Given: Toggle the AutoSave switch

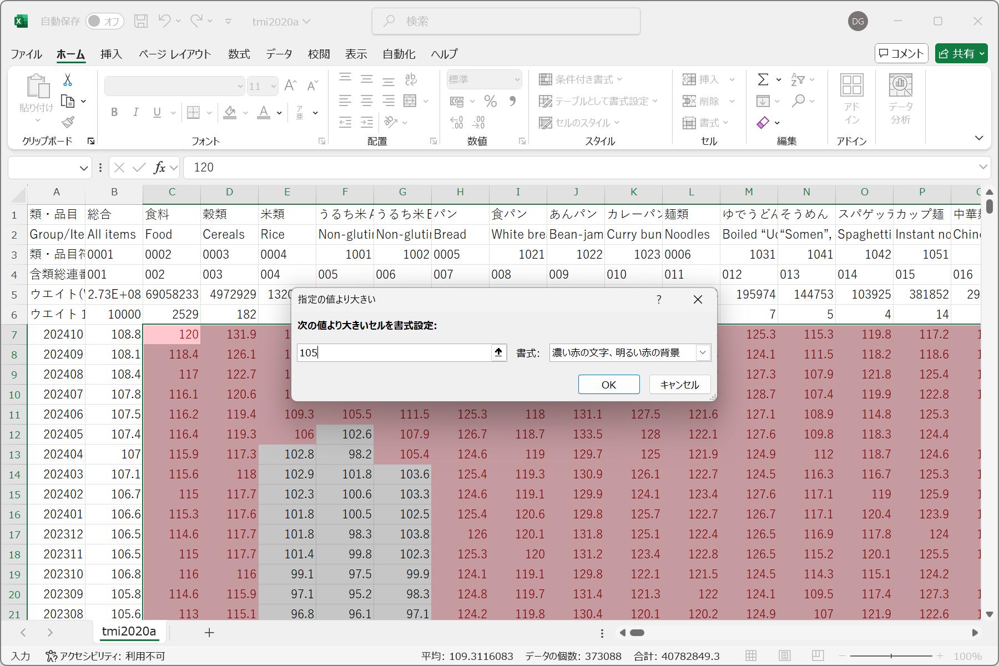Looking at the screenshot, I should pyautogui.click(x=104, y=21).
